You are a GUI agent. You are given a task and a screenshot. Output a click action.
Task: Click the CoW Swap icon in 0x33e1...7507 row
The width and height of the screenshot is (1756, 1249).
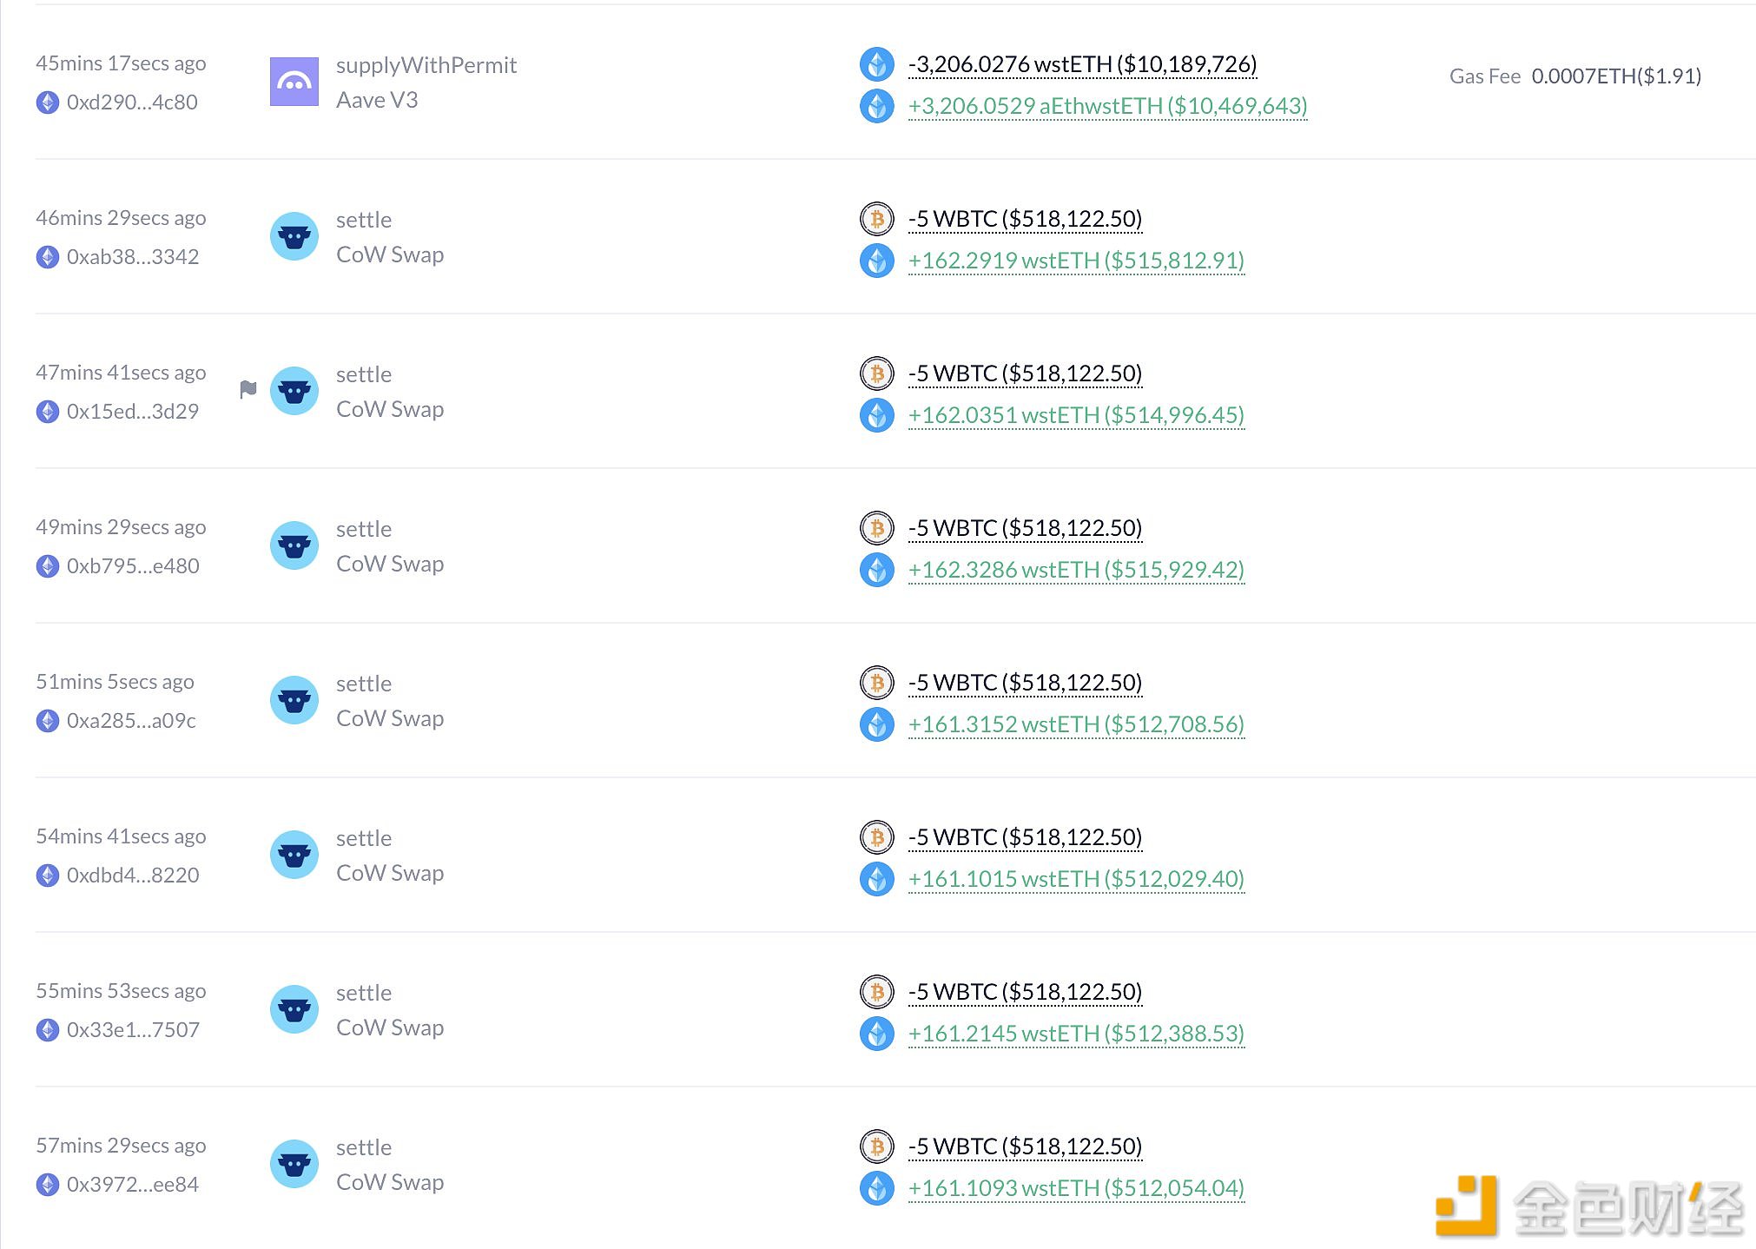click(294, 1009)
